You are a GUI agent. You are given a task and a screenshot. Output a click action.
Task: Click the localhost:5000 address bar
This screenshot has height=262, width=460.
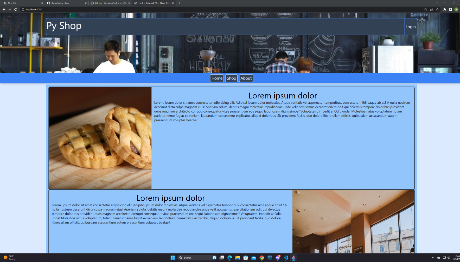click(x=221, y=9)
